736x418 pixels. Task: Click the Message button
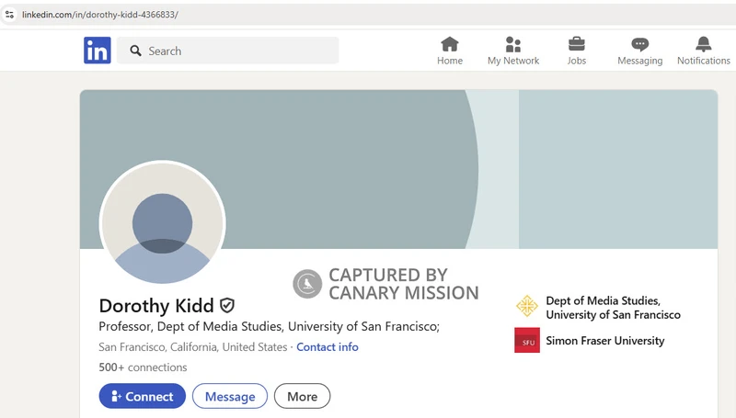(x=230, y=397)
